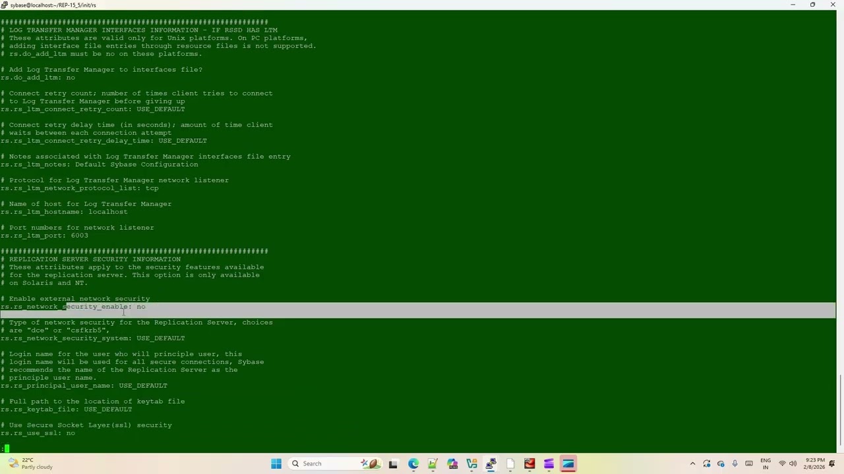Switch to the PuTTY session taskbar icon
Viewport: 844px width, 474px height.
tap(491, 463)
